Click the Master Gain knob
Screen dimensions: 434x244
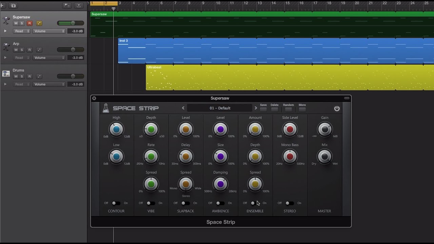click(324, 129)
